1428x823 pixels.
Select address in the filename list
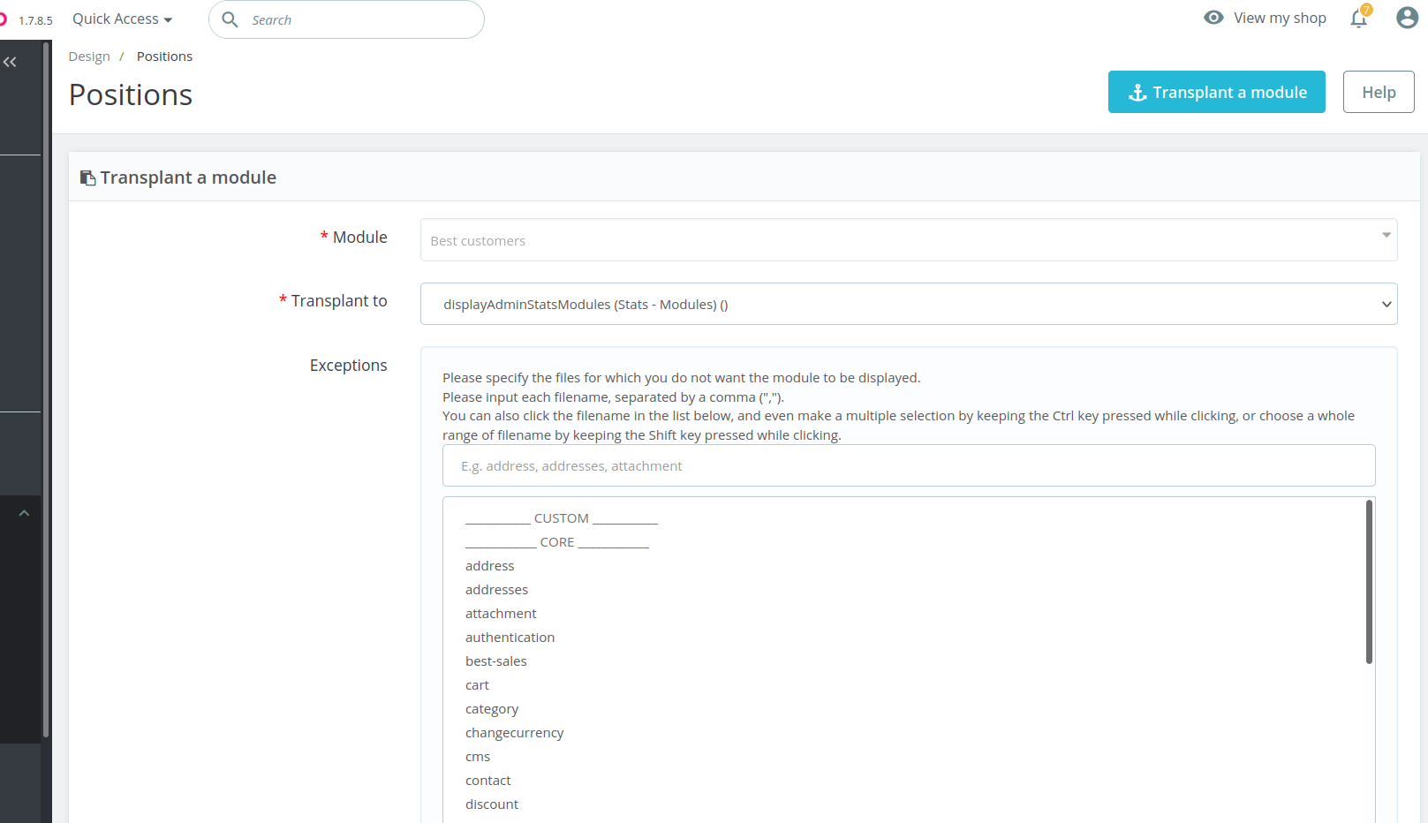[x=489, y=565]
